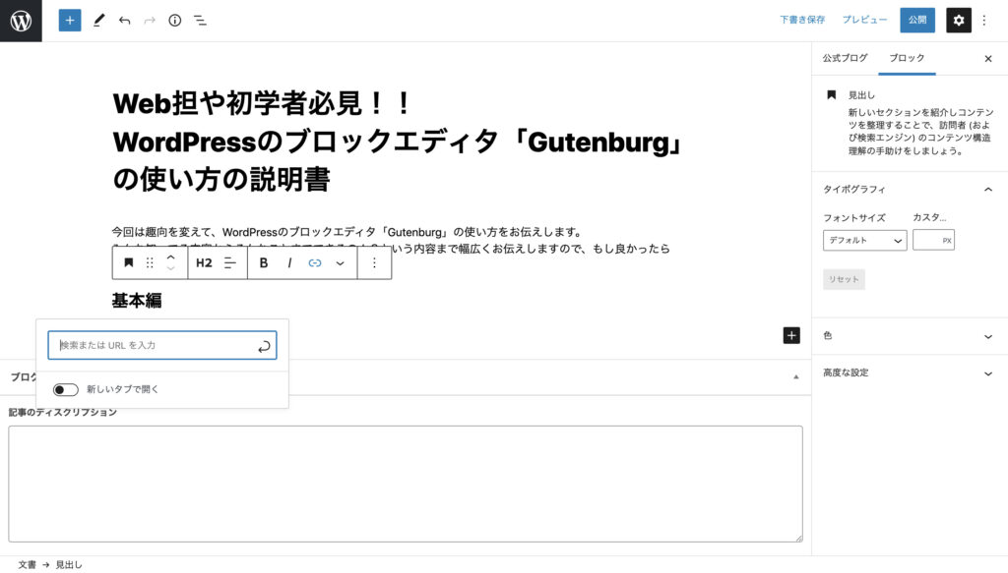Click the link icon in toolbar
This screenshot has height=573, width=1008.
[x=315, y=262]
